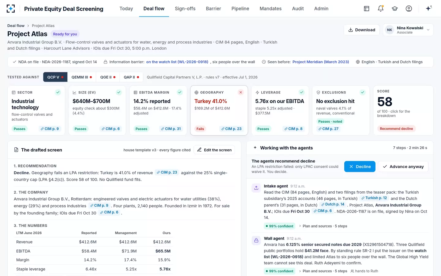
Task: Open the Pipeline tab
Action: tap(240, 9)
